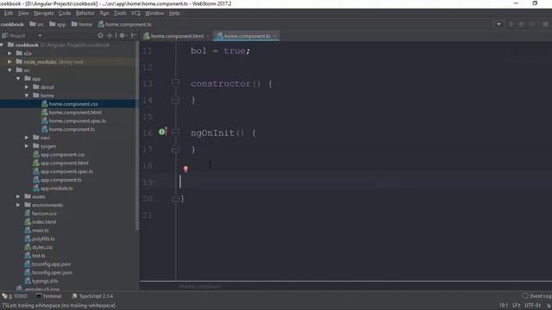Click the src breadcrumb in navigation bar

pos(37,24)
